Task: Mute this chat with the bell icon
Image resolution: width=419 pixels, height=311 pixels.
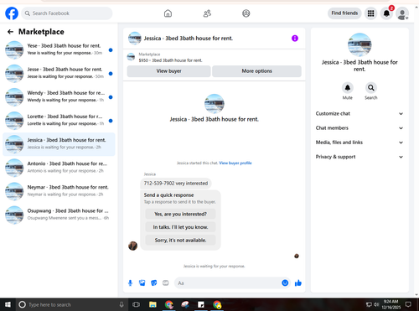Action: click(x=348, y=88)
